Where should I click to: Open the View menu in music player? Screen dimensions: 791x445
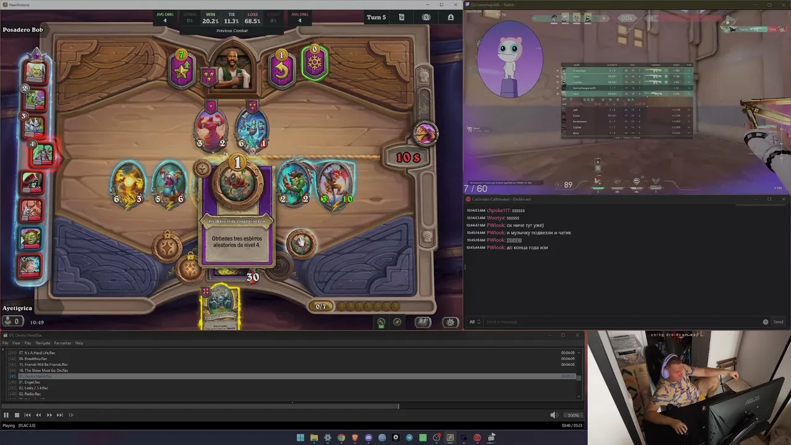(16, 343)
